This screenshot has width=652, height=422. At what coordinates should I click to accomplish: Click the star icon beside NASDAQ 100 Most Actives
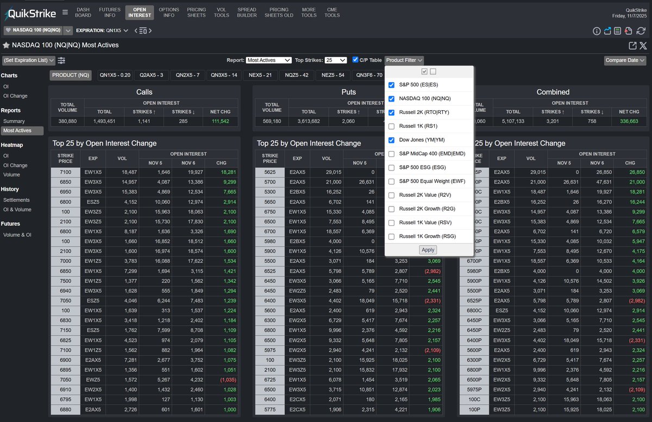6,45
